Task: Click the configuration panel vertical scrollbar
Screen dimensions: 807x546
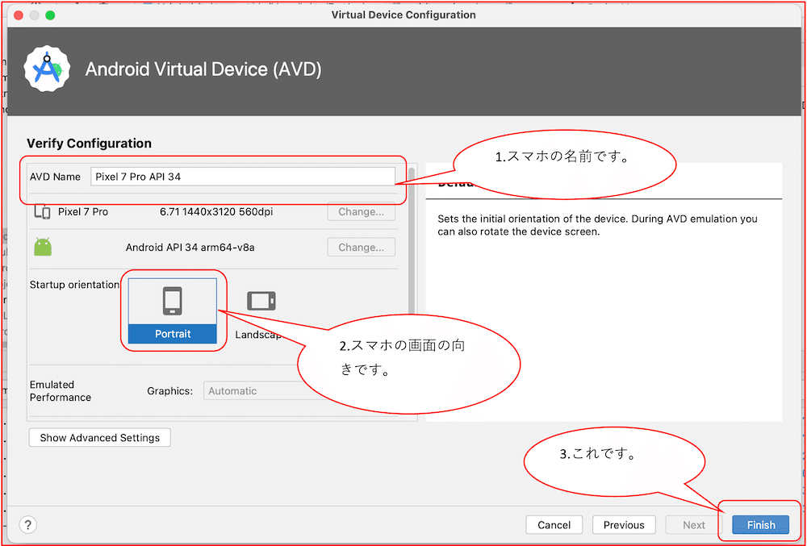Action: (412, 242)
